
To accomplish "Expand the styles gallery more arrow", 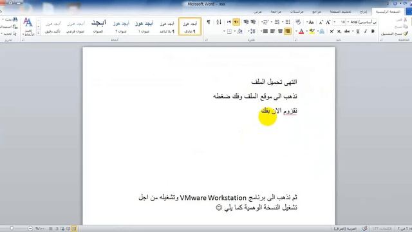I will pos(39,33).
